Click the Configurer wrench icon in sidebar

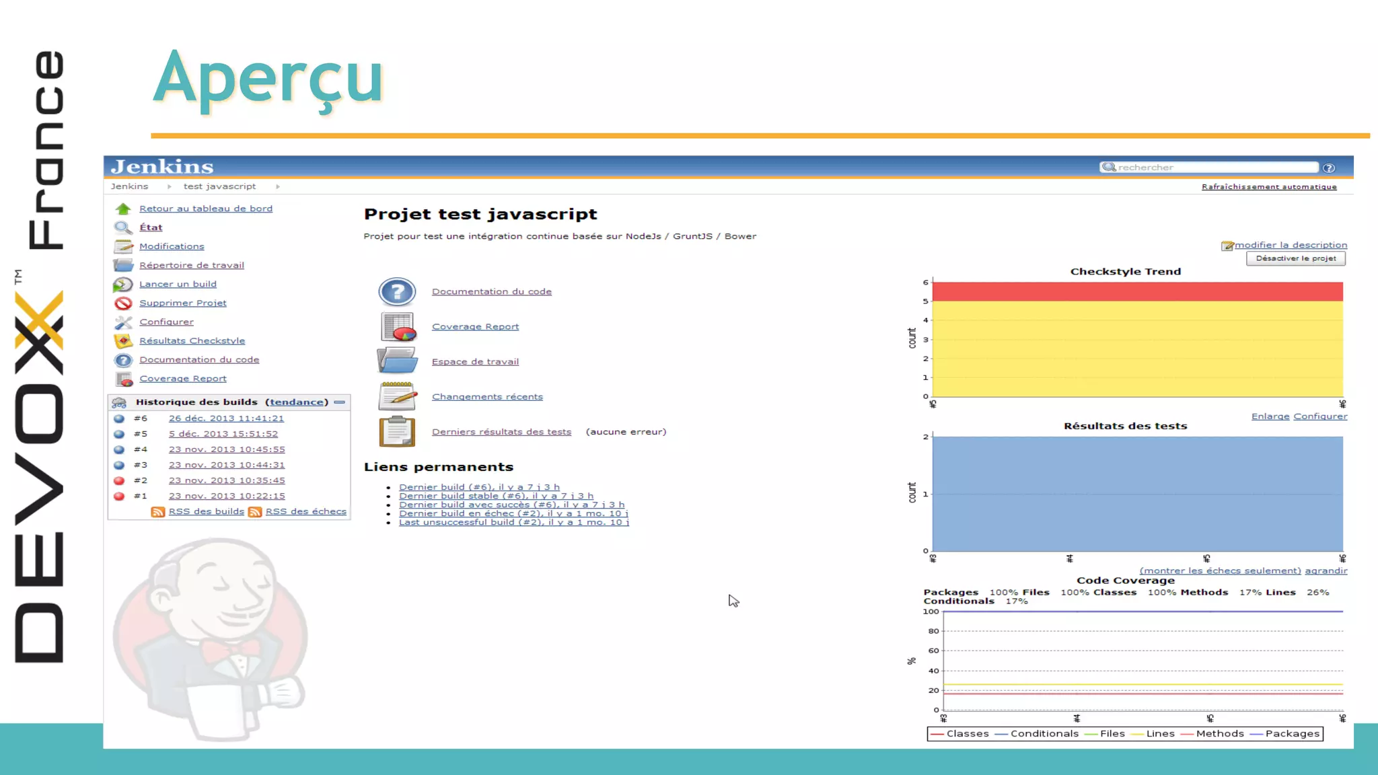click(x=122, y=322)
